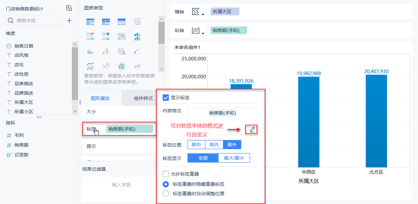Select the colored-dot status table chart type
The height and width of the screenshot is (204, 418).
pos(106,36)
